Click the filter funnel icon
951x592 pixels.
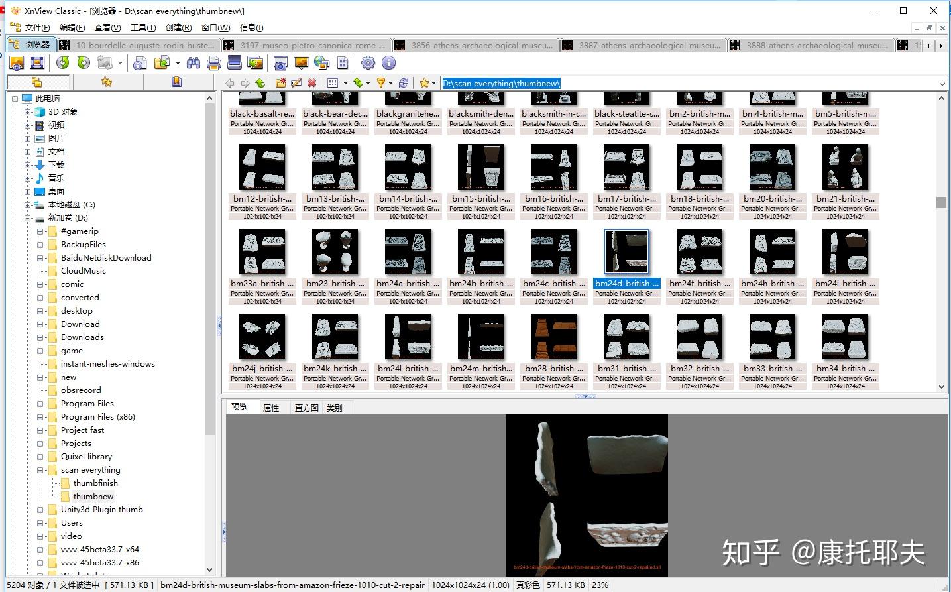click(381, 83)
